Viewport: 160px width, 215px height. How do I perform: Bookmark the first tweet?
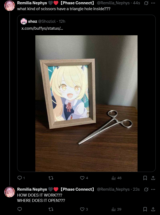145,178
